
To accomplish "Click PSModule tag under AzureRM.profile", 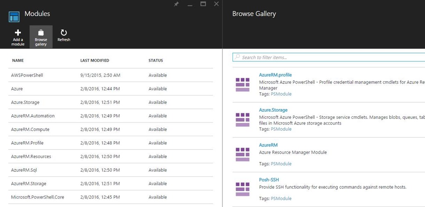I will (x=281, y=94).
